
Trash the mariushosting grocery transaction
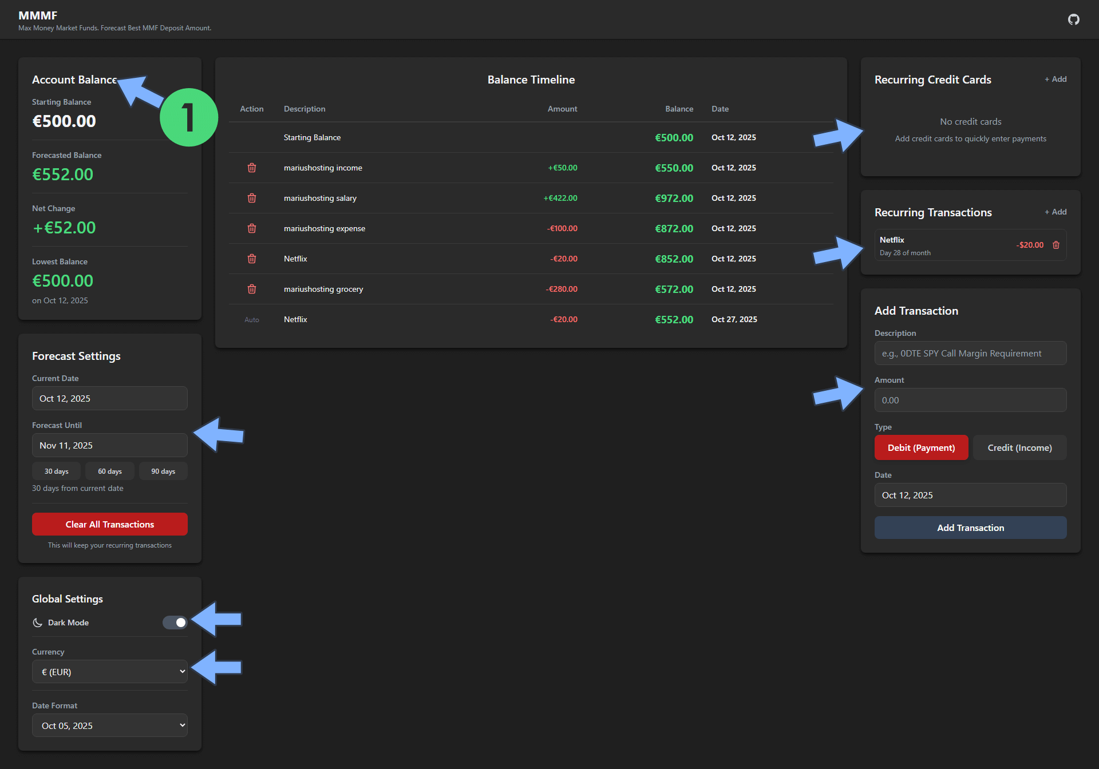(x=251, y=289)
